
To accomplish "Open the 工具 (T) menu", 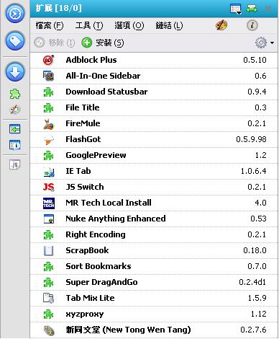I will pos(89,25).
